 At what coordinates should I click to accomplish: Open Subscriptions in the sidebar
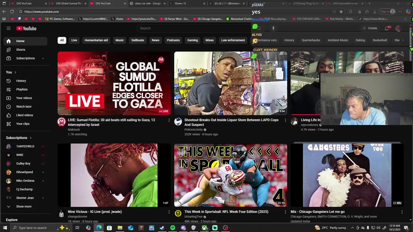pyautogui.click(x=25, y=58)
